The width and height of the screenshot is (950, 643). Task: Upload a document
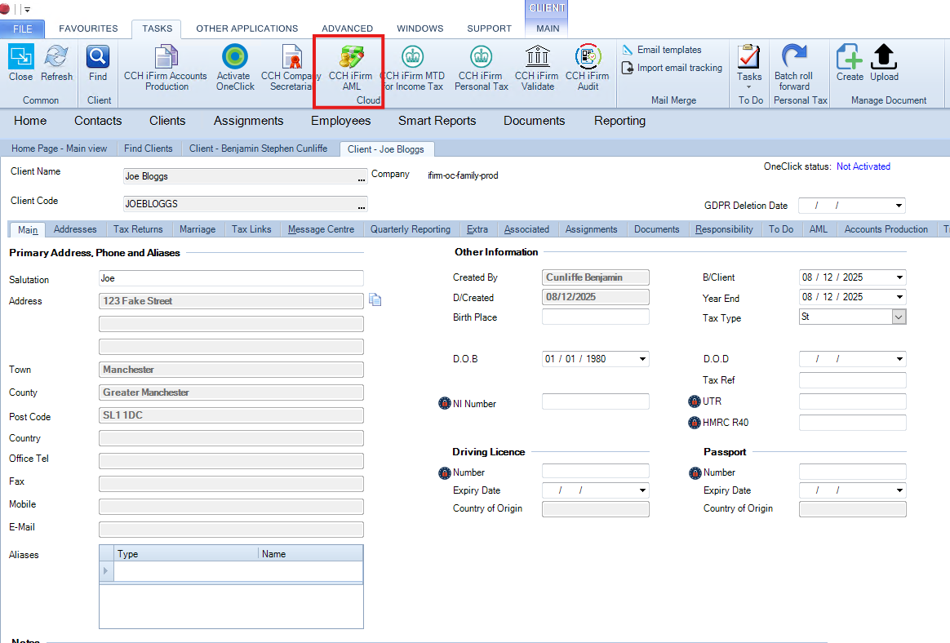[x=884, y=63]
